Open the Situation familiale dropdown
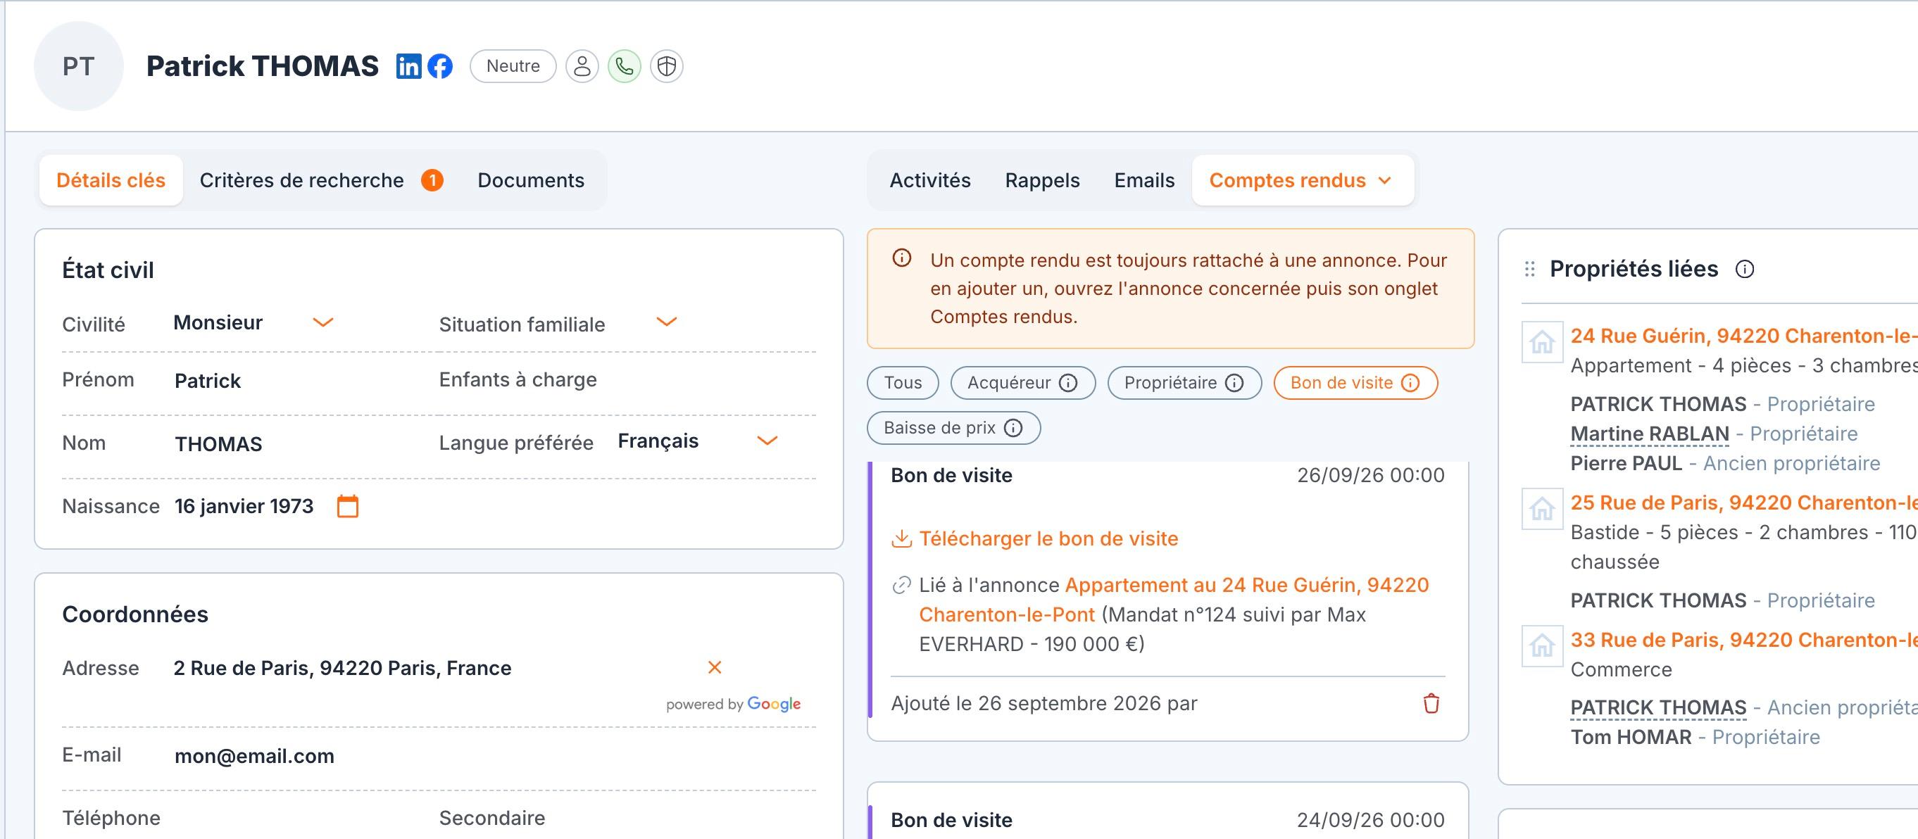The width and height of the screenshot is (1918, 839). coord(666,322)
